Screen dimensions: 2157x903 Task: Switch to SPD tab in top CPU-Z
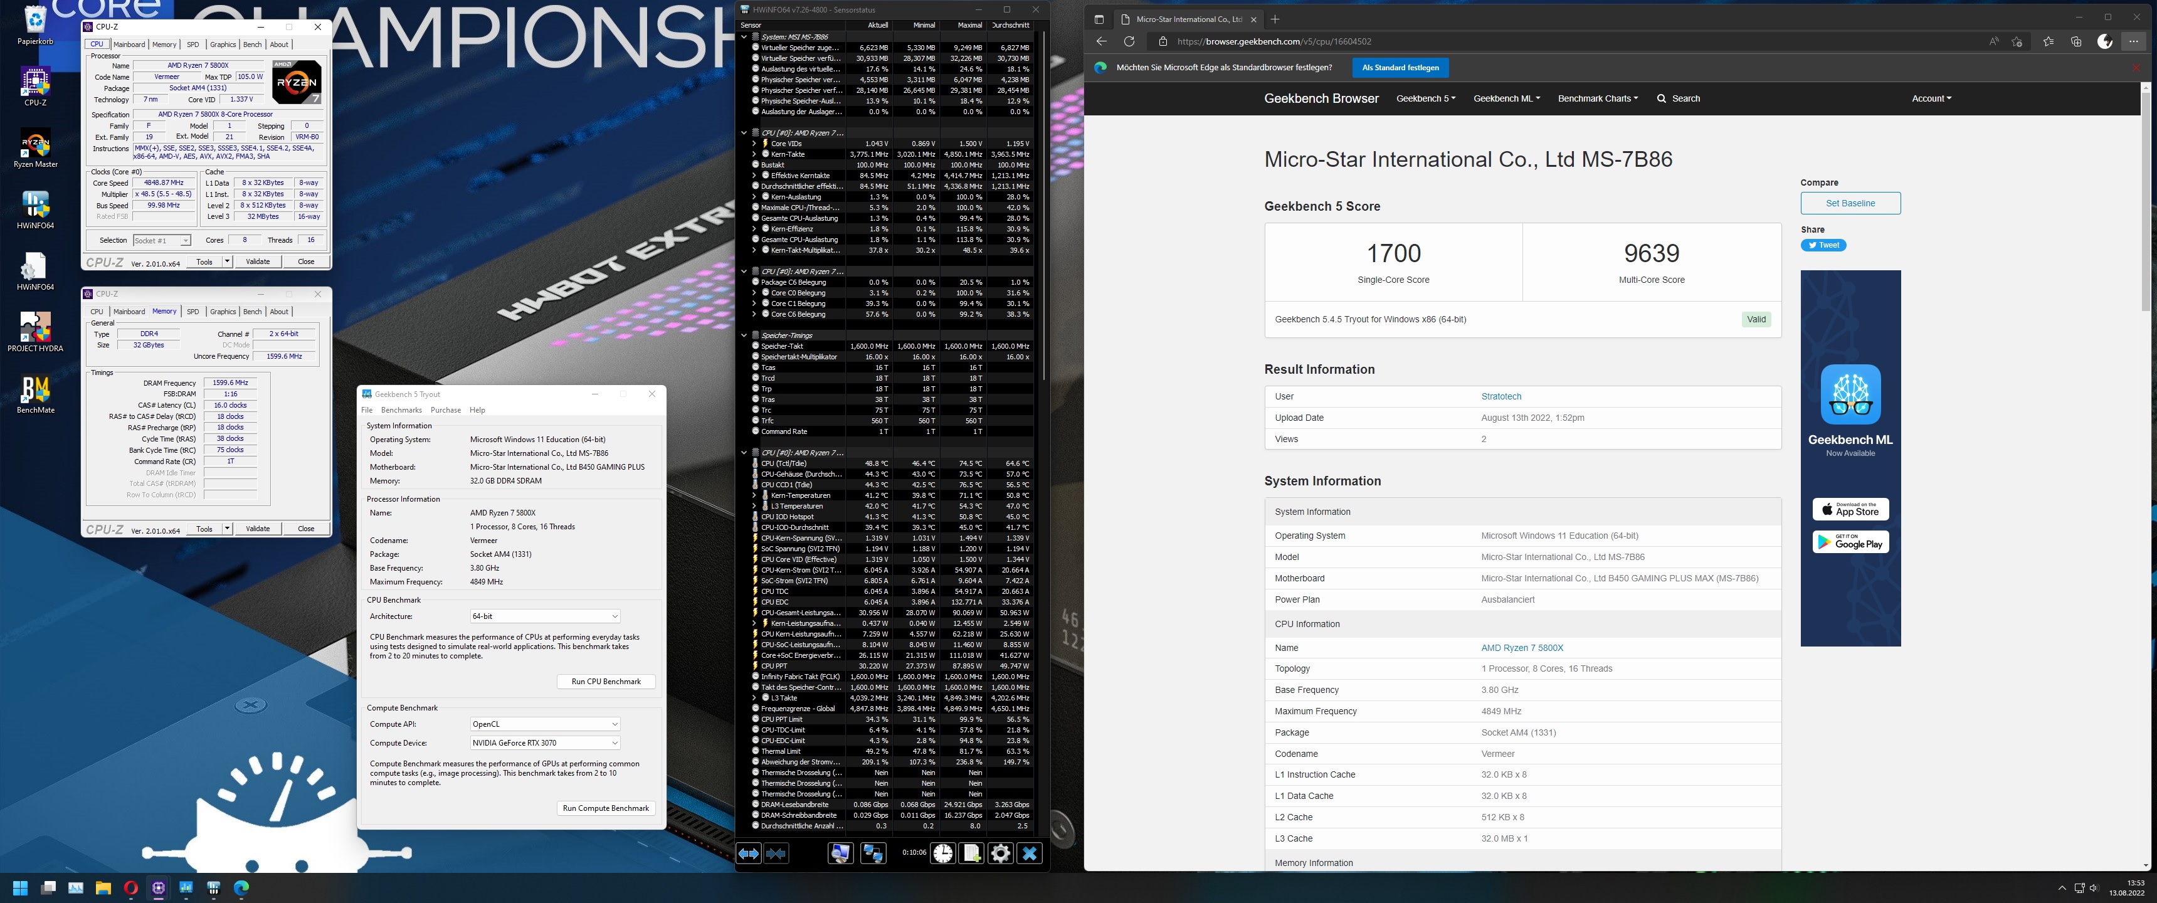[192, 45]
